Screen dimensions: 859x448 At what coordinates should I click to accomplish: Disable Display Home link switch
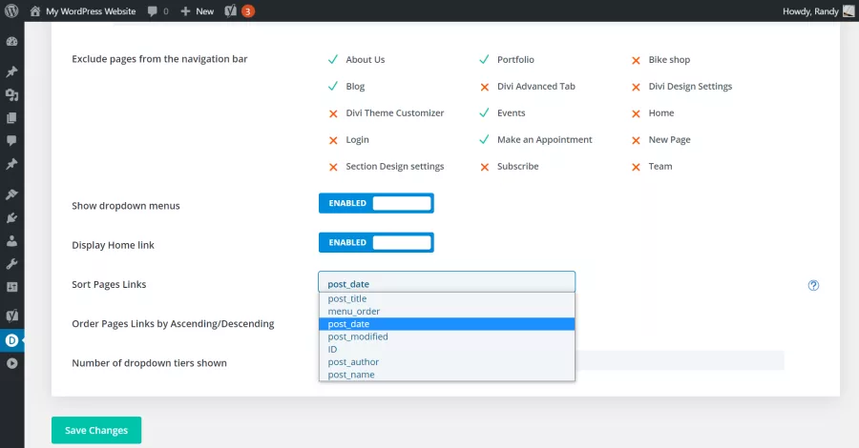(x=376, y=242)
